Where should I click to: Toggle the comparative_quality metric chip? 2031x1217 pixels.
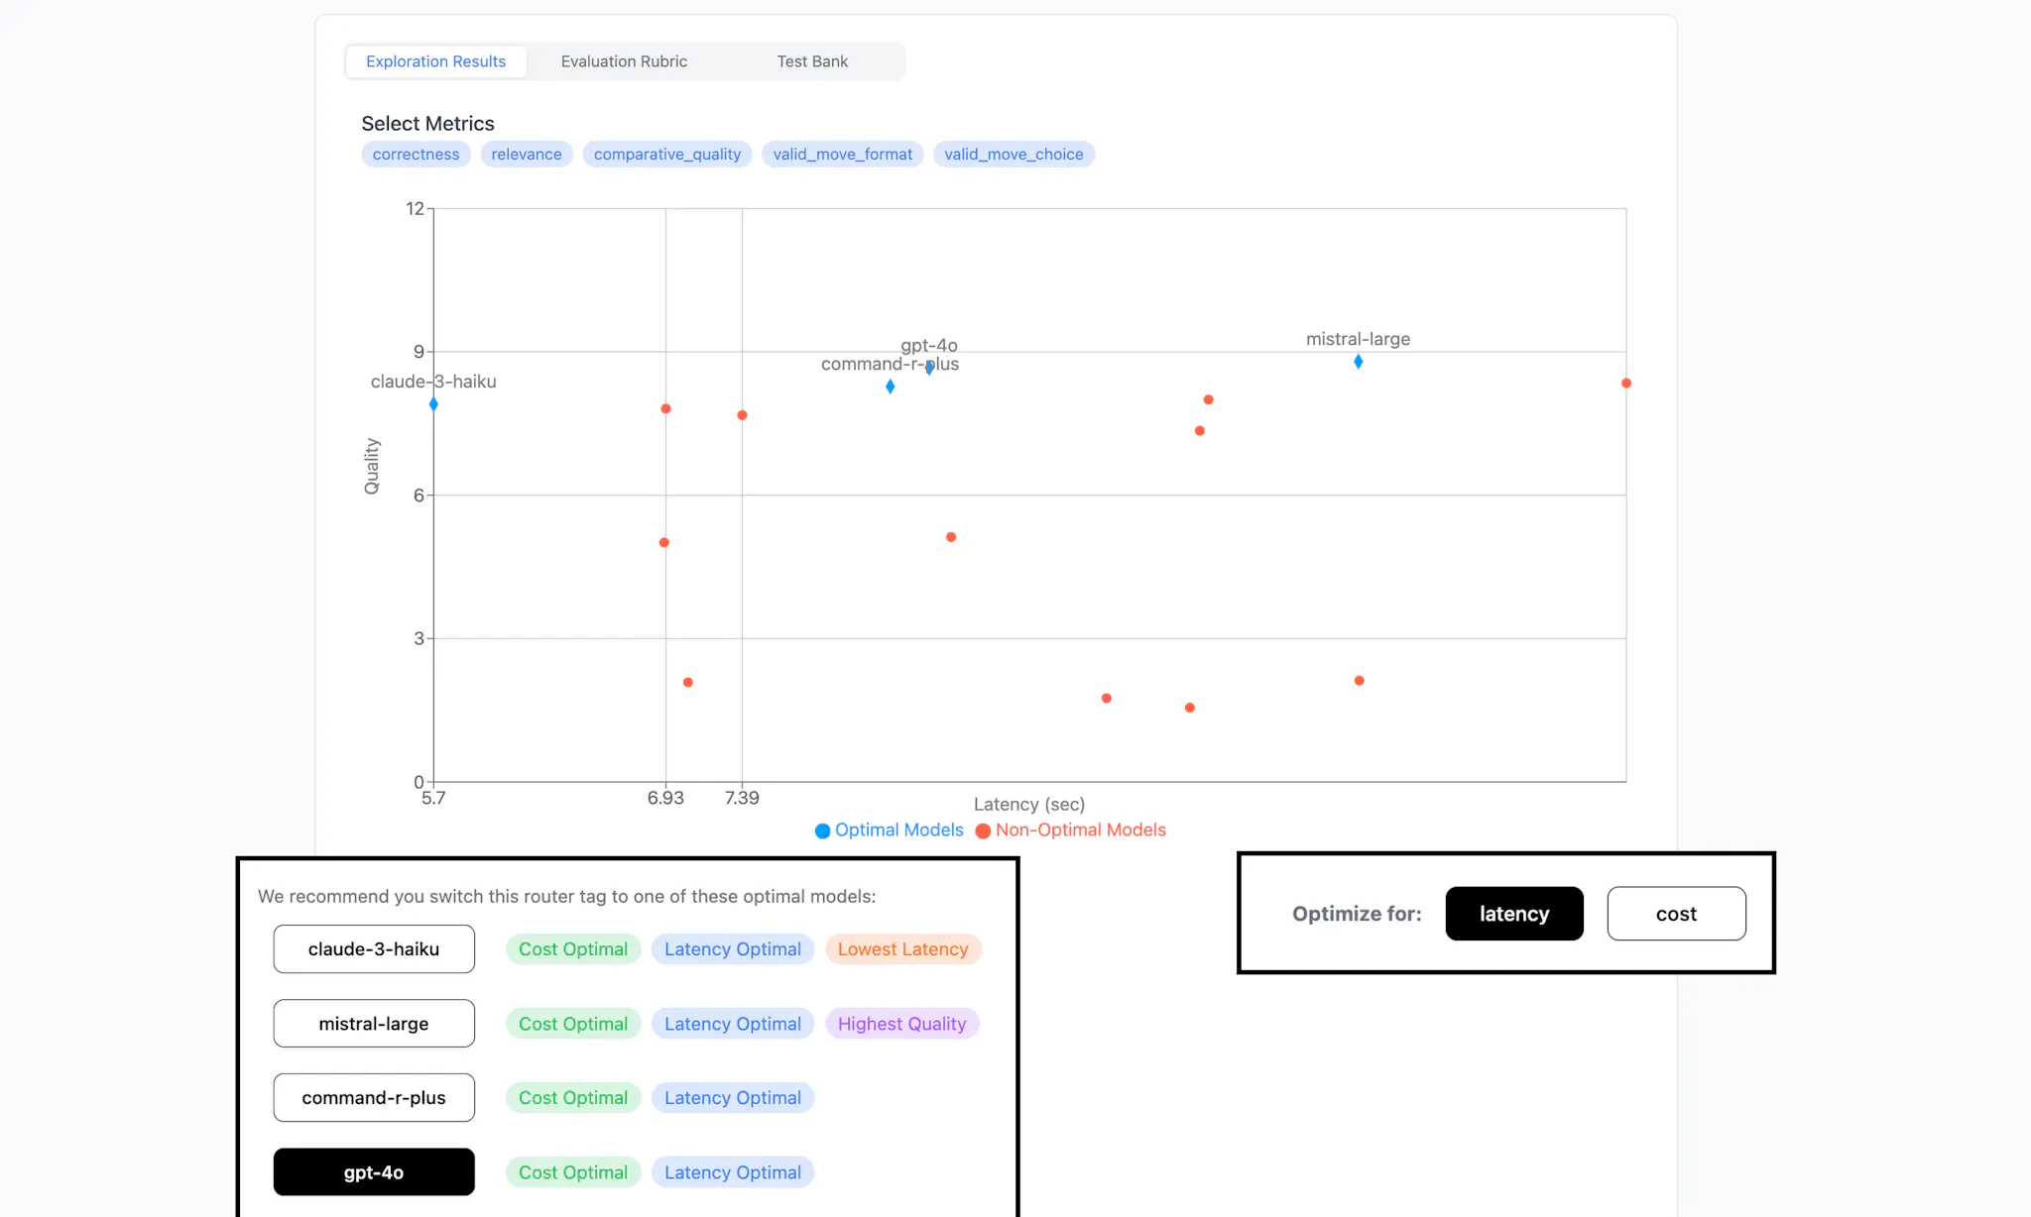(667, 155)
